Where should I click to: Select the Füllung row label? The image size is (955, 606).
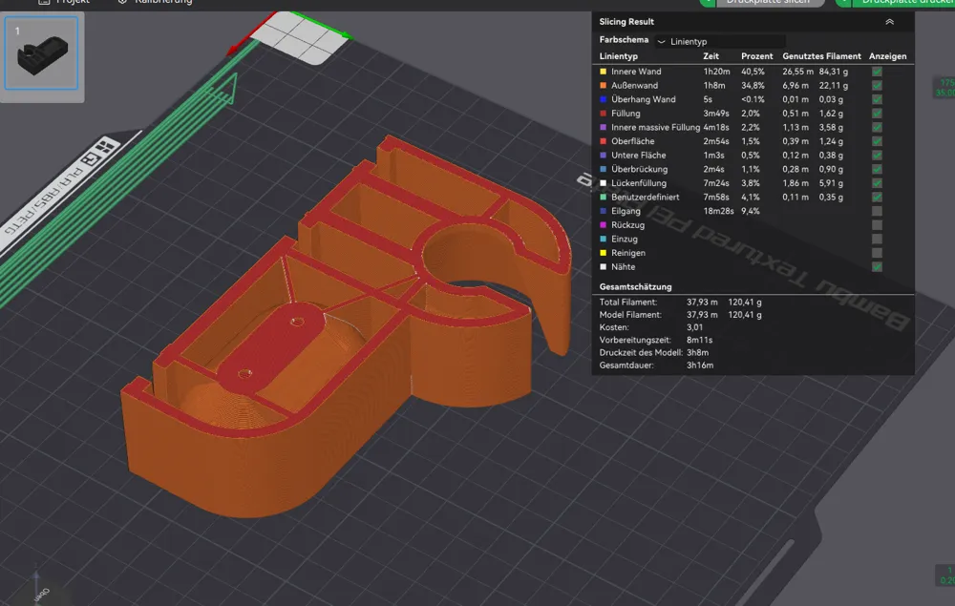[626, 114]
